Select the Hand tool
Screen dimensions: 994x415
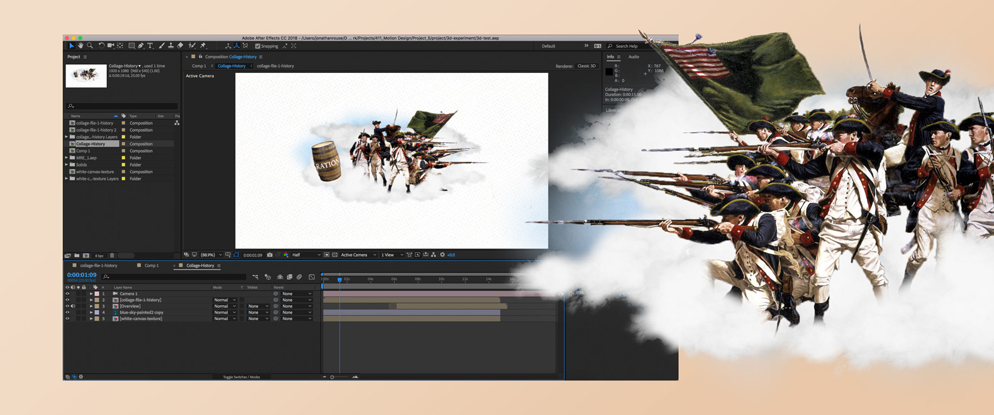coord(81,46)
